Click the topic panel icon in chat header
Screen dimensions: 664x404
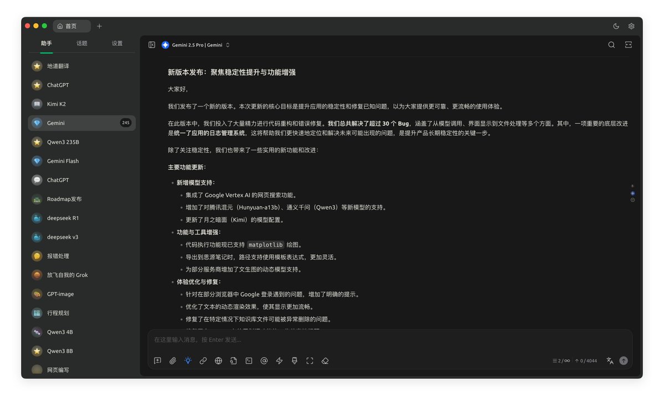click(x=629, y=45)
